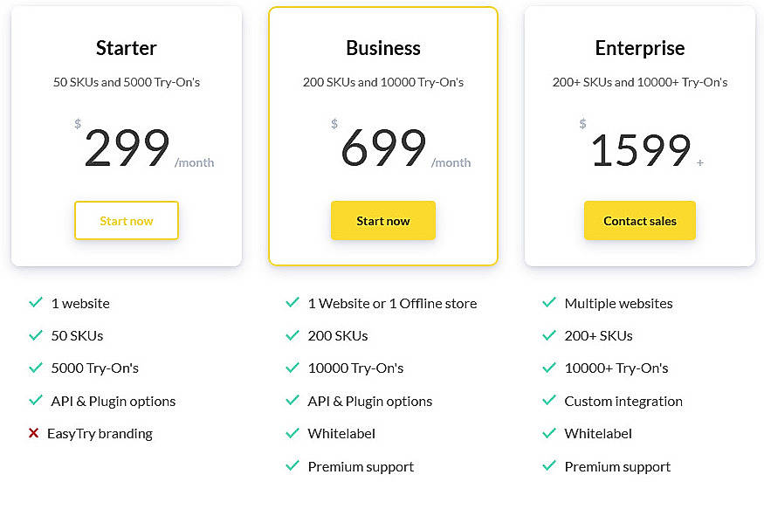Click the checkmark beside Multiple websites
764x516 pixels.
(549, 303)
